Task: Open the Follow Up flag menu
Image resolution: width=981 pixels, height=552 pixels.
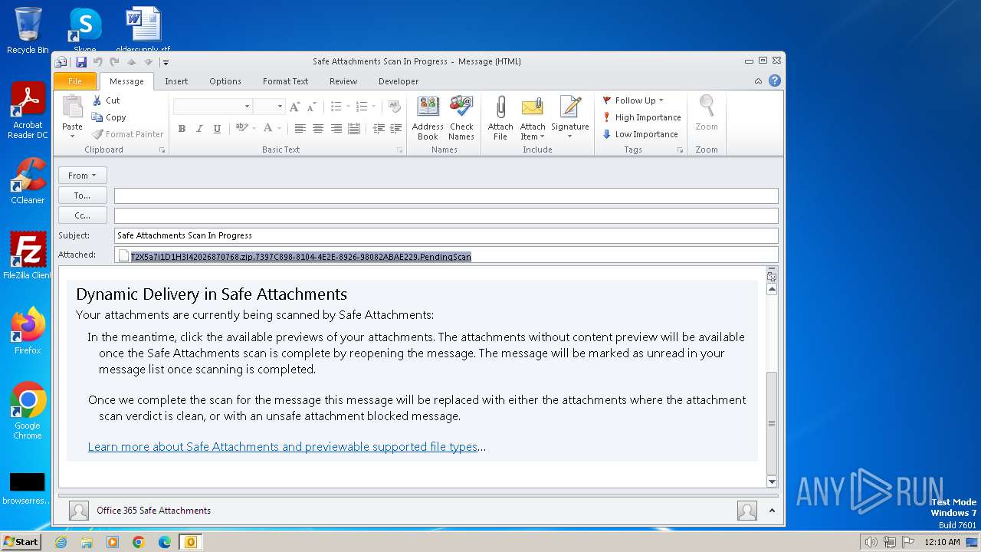Action: tap(633, 100)
